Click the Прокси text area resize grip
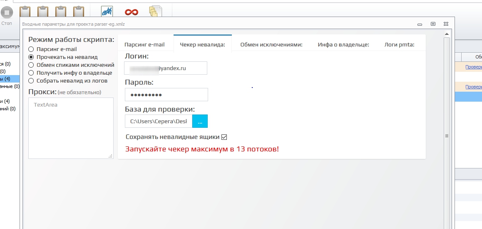 click(x=111, y=156)
